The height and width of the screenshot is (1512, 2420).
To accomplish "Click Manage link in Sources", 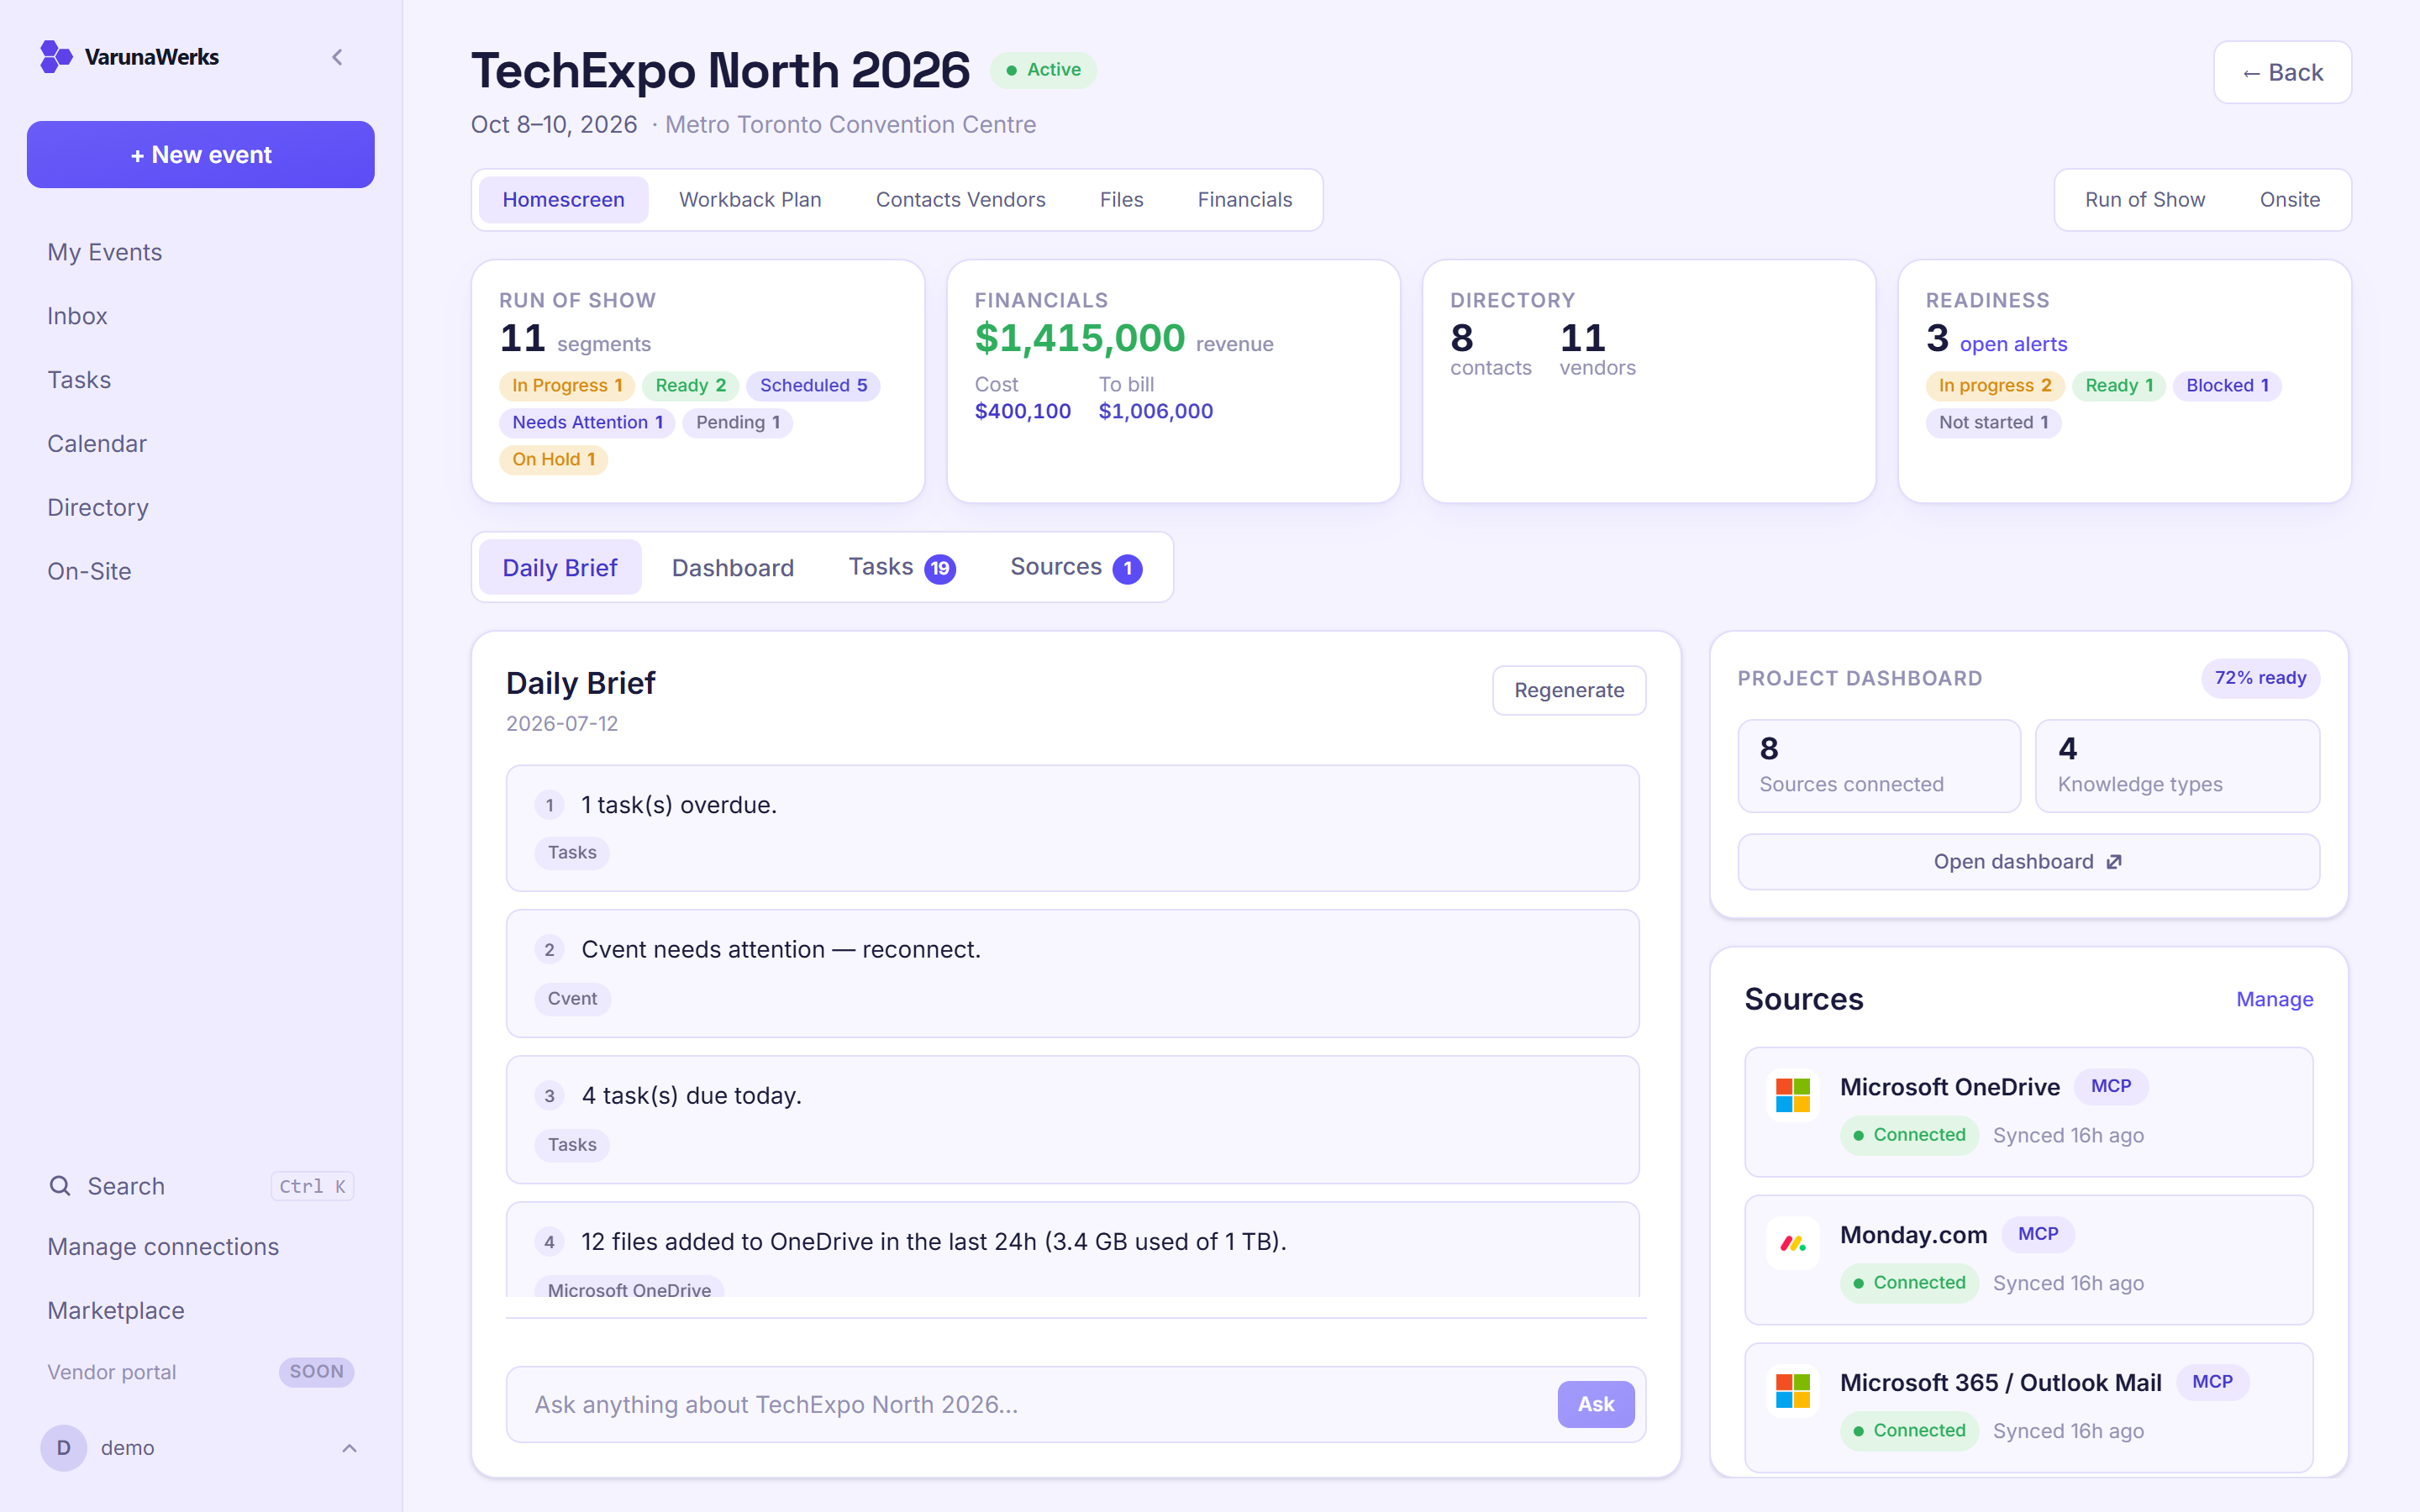I will point(2274,999).
